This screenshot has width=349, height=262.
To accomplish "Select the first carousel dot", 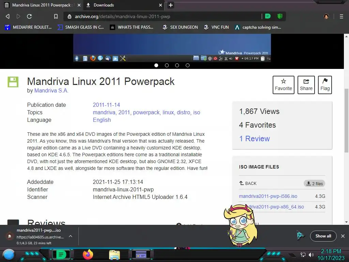I will pos(156,65).
